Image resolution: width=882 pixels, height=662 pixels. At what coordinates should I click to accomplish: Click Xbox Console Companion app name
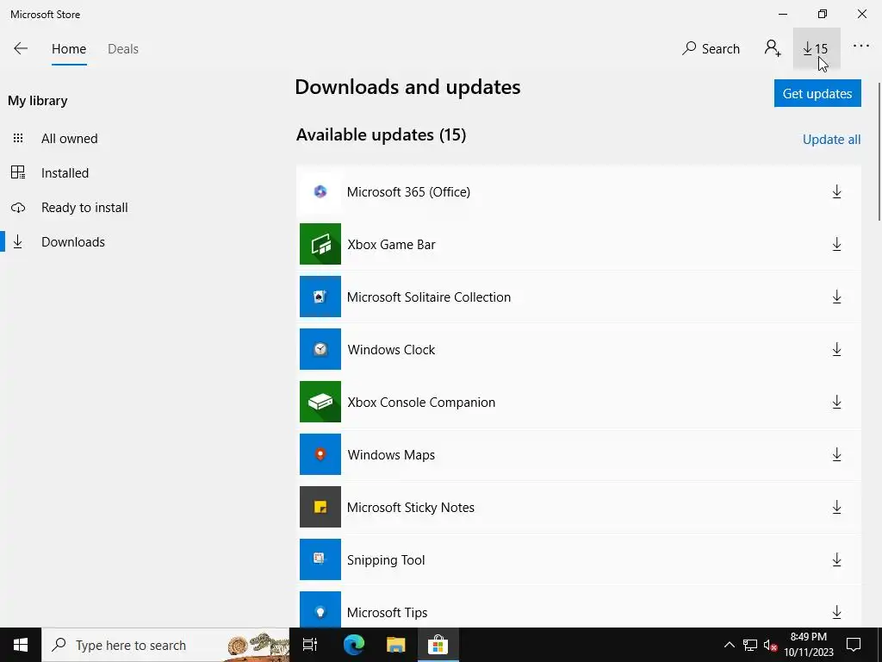(421, 403)
